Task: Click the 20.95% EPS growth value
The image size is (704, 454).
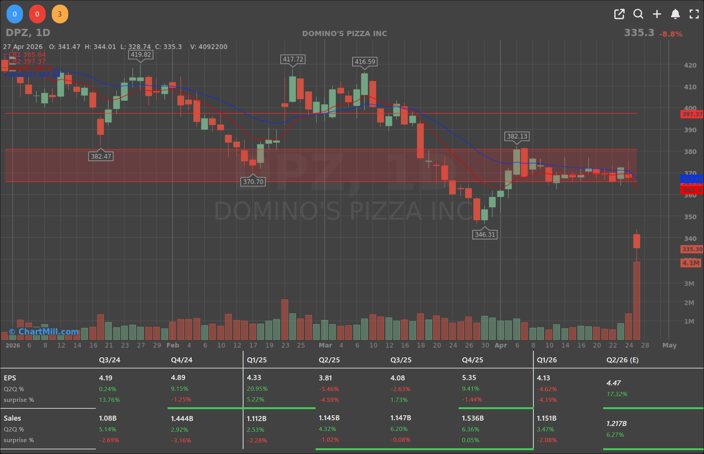Action: point(257,389)
